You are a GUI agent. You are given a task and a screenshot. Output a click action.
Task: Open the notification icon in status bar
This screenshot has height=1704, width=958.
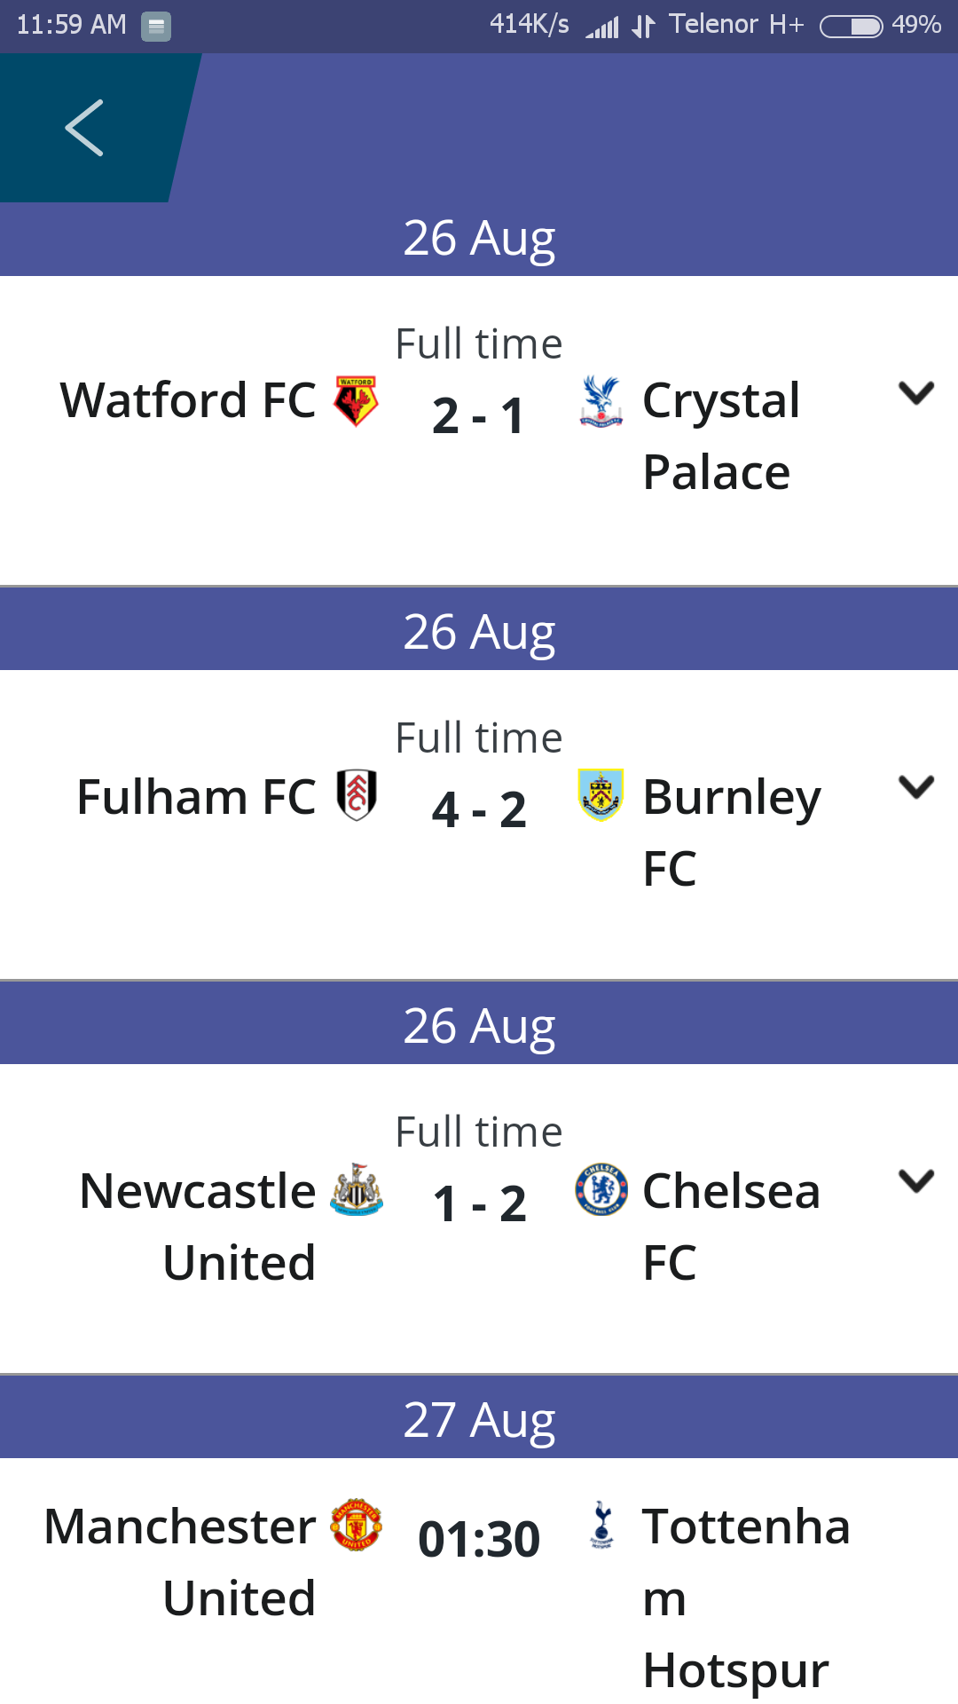(156, 26)
